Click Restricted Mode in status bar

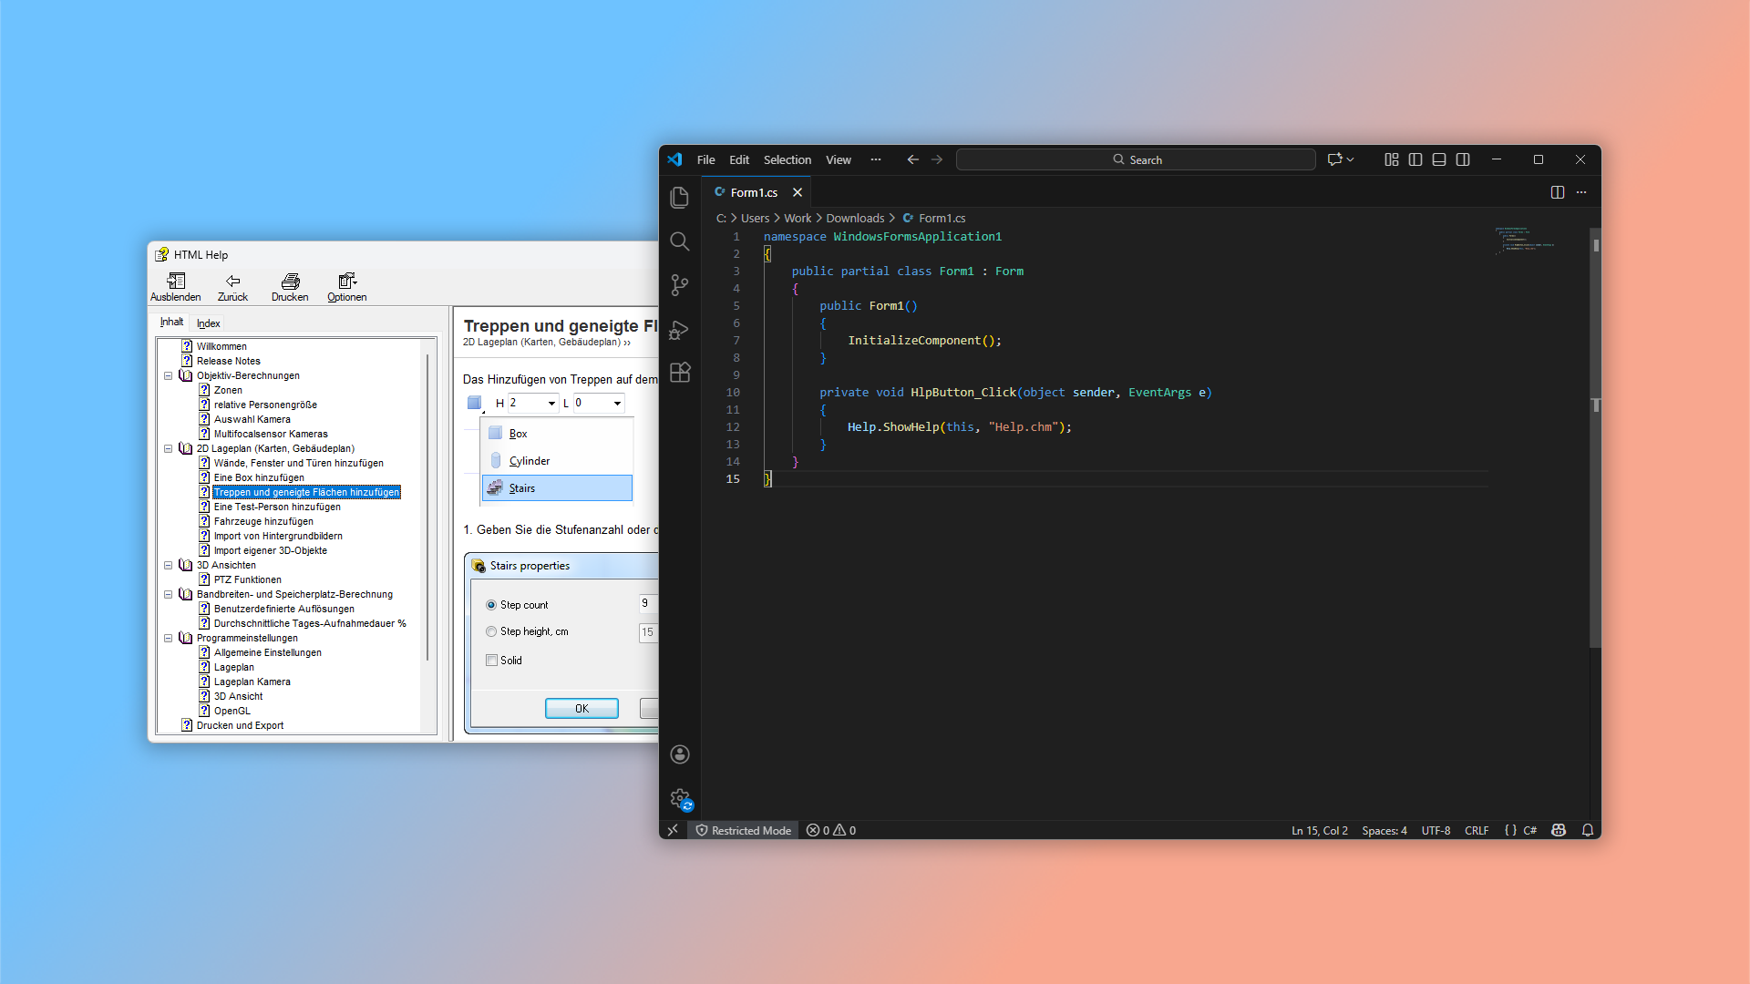click(743, 830)
